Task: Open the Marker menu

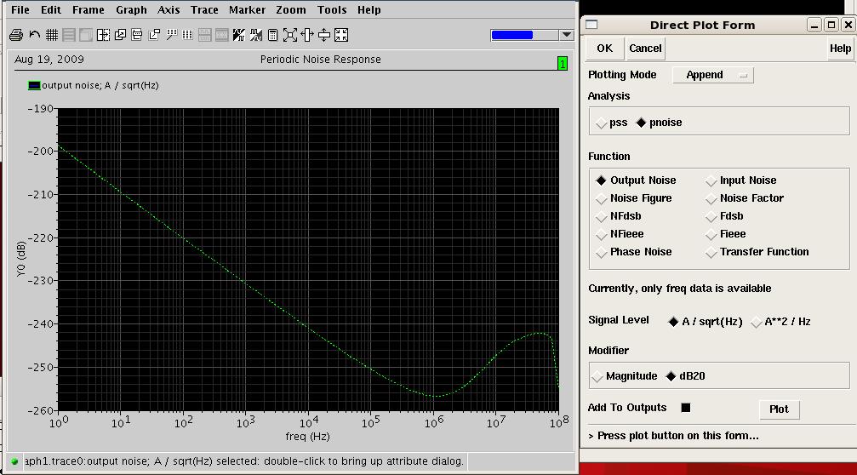Action: click(x=247, y=10)
